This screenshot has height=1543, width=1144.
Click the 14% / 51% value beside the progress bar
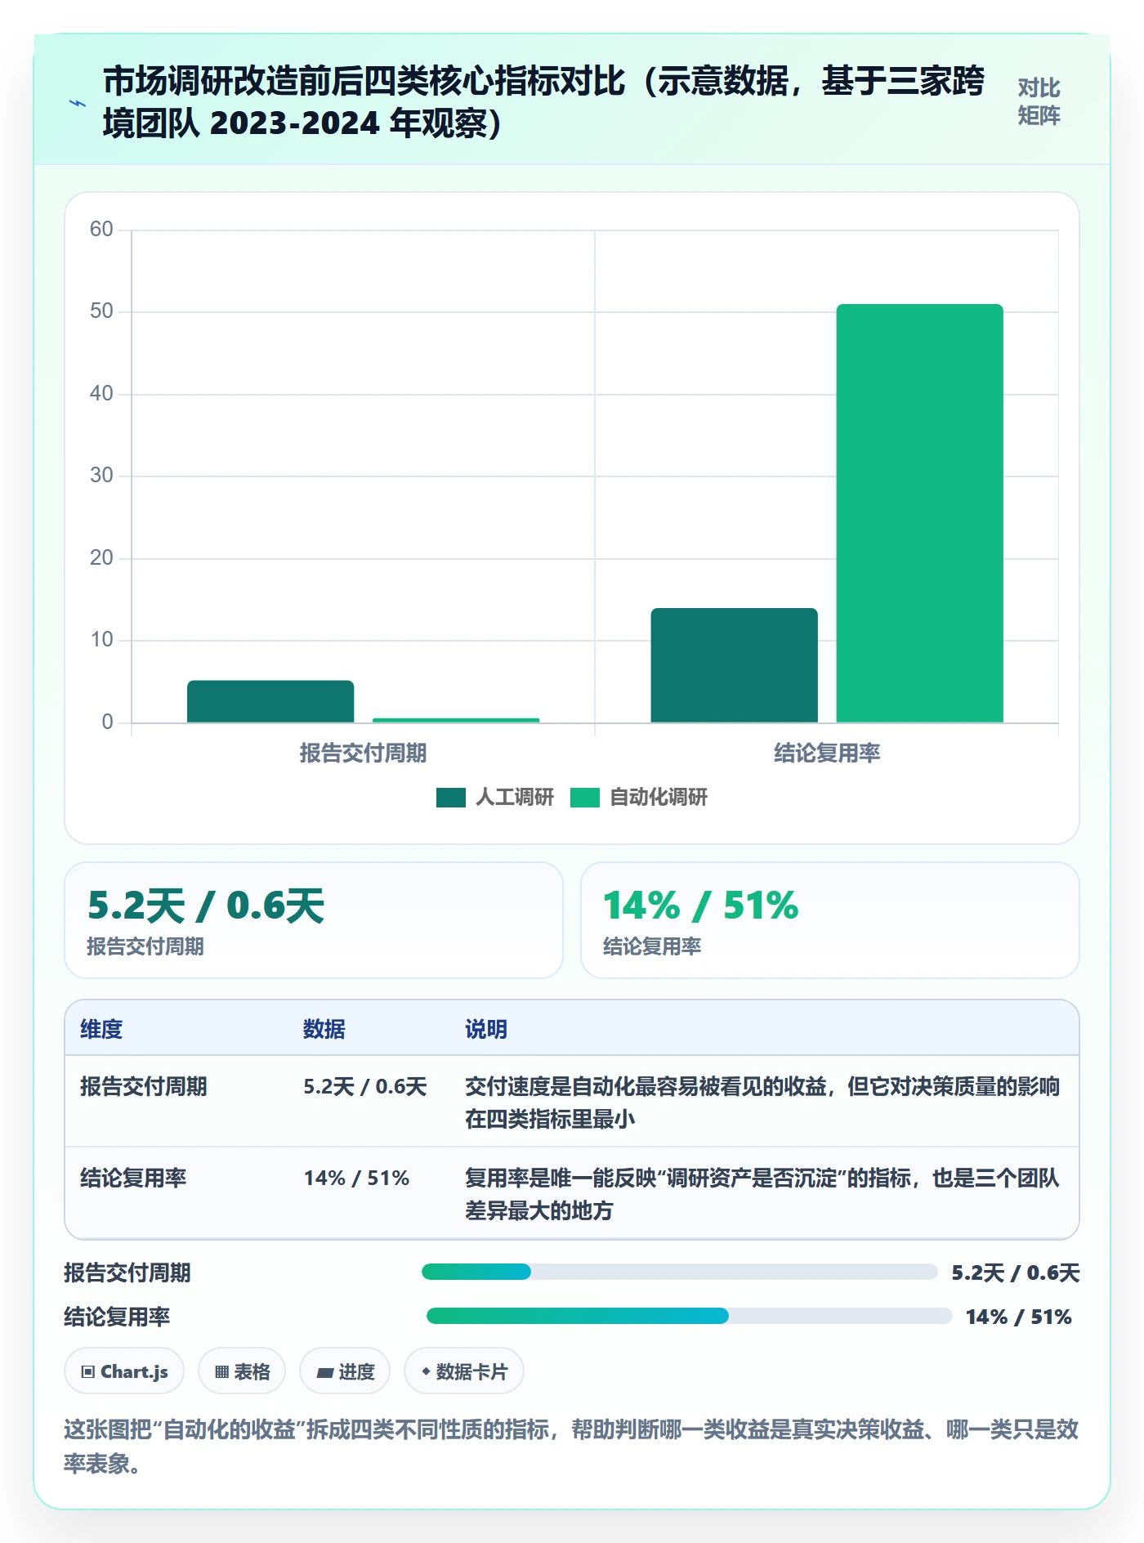1019,1317
